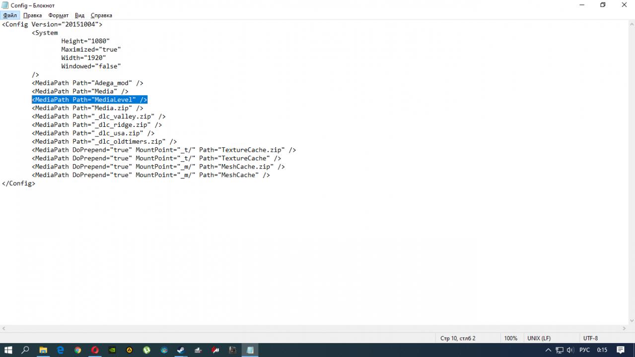
Task: Click the Windows Start button
Action: [x=8, y=350]
